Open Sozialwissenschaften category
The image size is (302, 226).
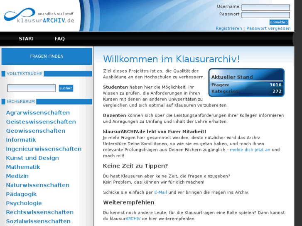click(38, 221)
